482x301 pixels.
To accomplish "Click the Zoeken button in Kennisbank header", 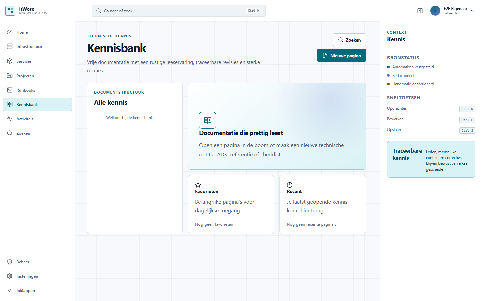I will click(x=349, y=40).
